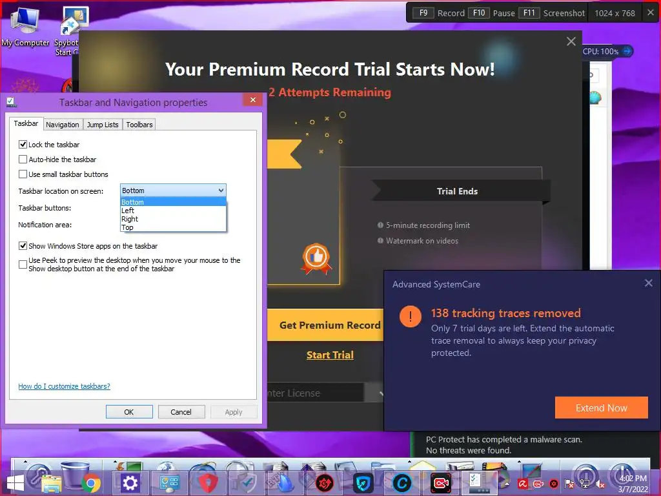Click the 5-minute recording limit text
Screen dimensions: 661x496
coord(428,225)
